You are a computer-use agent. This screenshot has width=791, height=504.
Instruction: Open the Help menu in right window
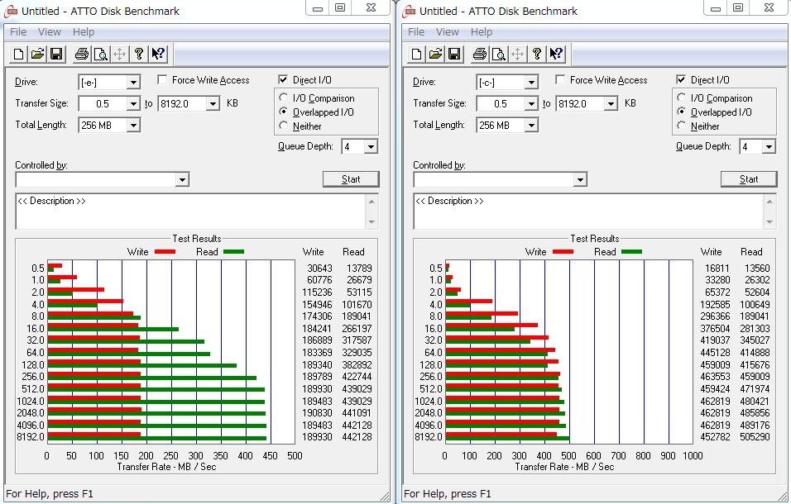click(482, 32)
